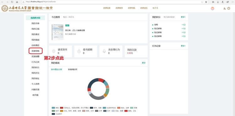Open the 雪国 book cover thumbnail

click(x=57, y=32)
